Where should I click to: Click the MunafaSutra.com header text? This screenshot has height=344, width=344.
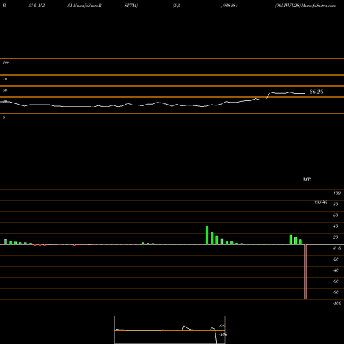tap(319, 6)
